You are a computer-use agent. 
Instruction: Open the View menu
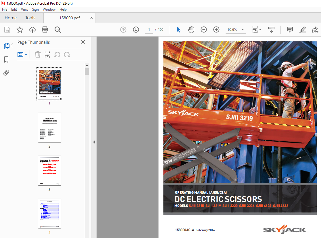tap(24, 9)
